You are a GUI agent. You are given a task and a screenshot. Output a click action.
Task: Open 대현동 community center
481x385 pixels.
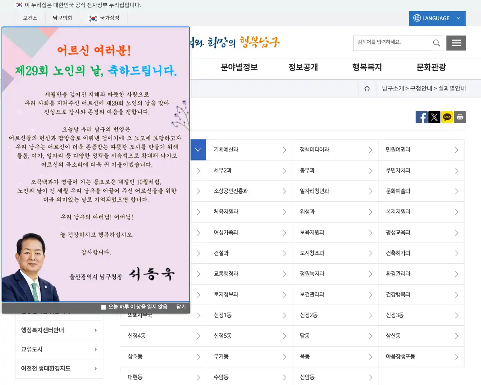163,377
